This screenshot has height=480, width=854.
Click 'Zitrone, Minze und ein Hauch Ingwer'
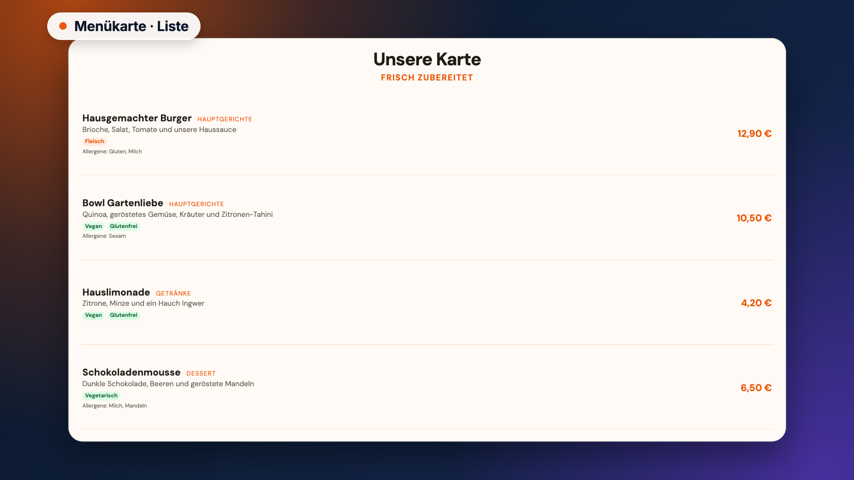coord(143,304)
